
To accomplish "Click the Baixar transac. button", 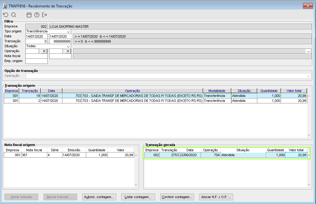I will [x=60, y=197].
